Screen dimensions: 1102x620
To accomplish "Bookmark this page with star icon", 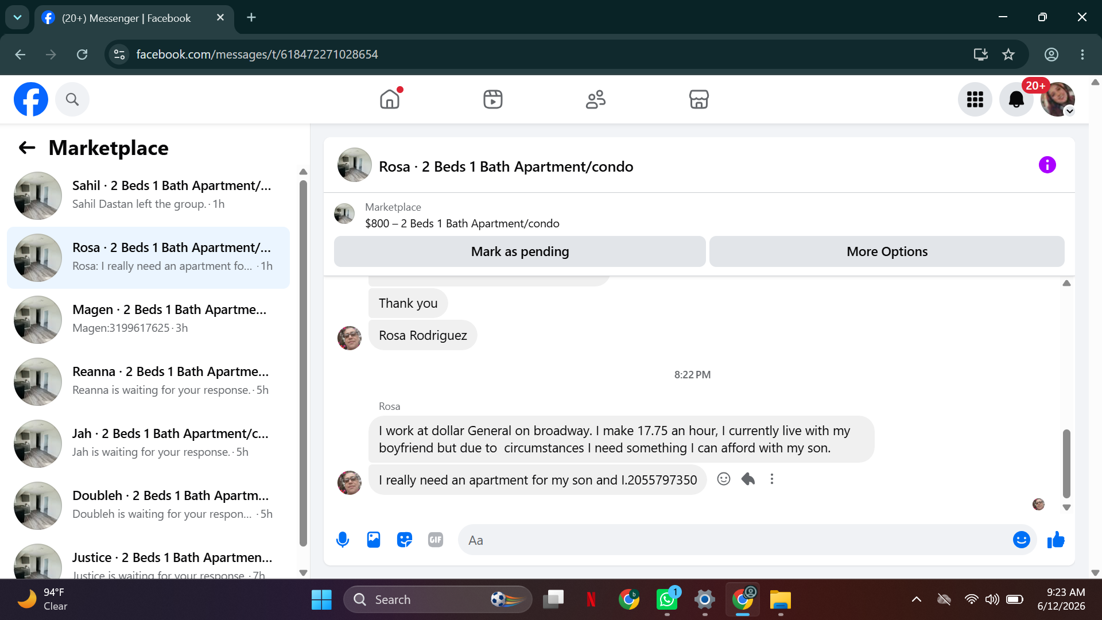I will pos(1008,55).
